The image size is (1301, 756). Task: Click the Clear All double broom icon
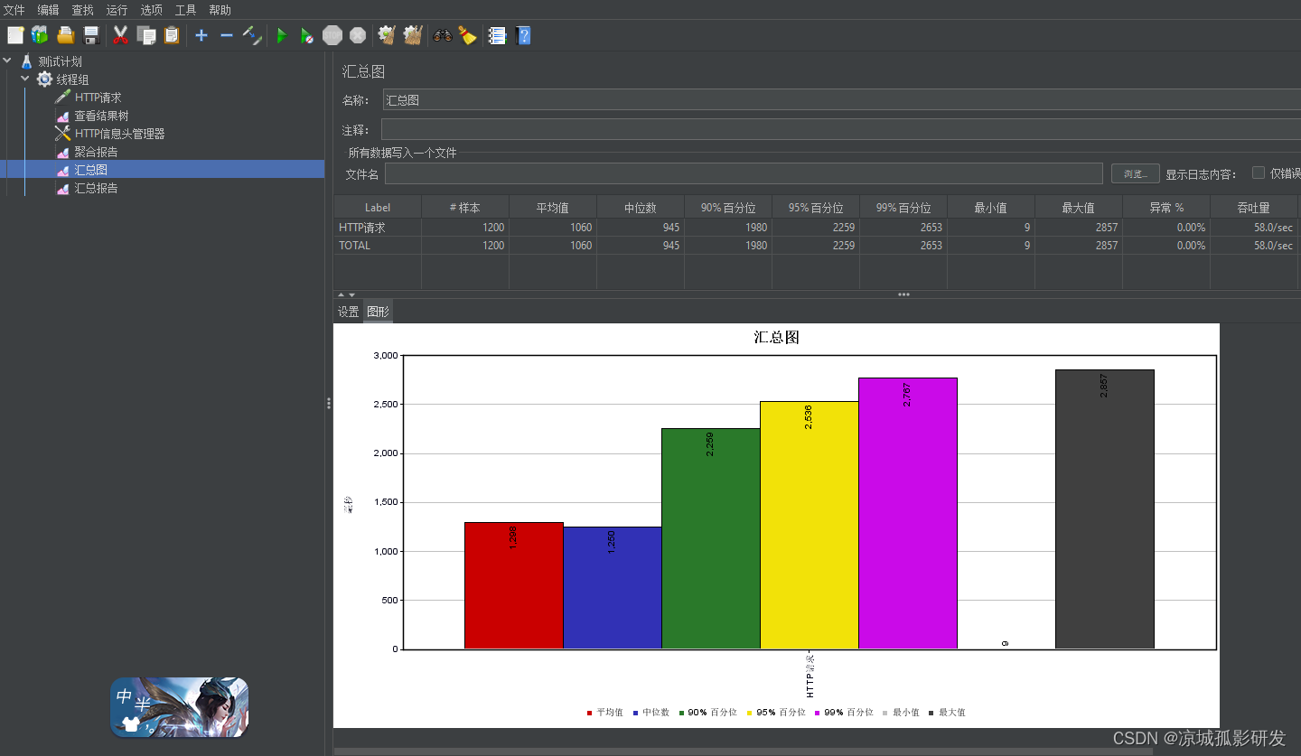413,35
